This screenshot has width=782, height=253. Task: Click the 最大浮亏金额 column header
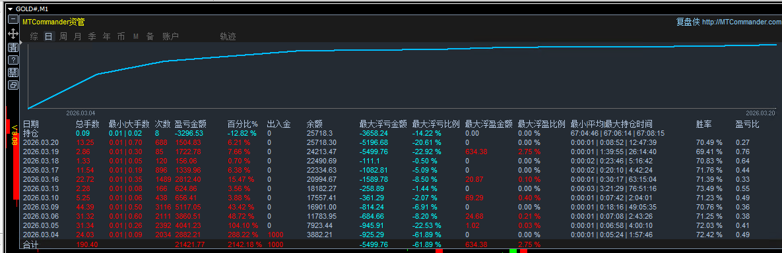383,124
